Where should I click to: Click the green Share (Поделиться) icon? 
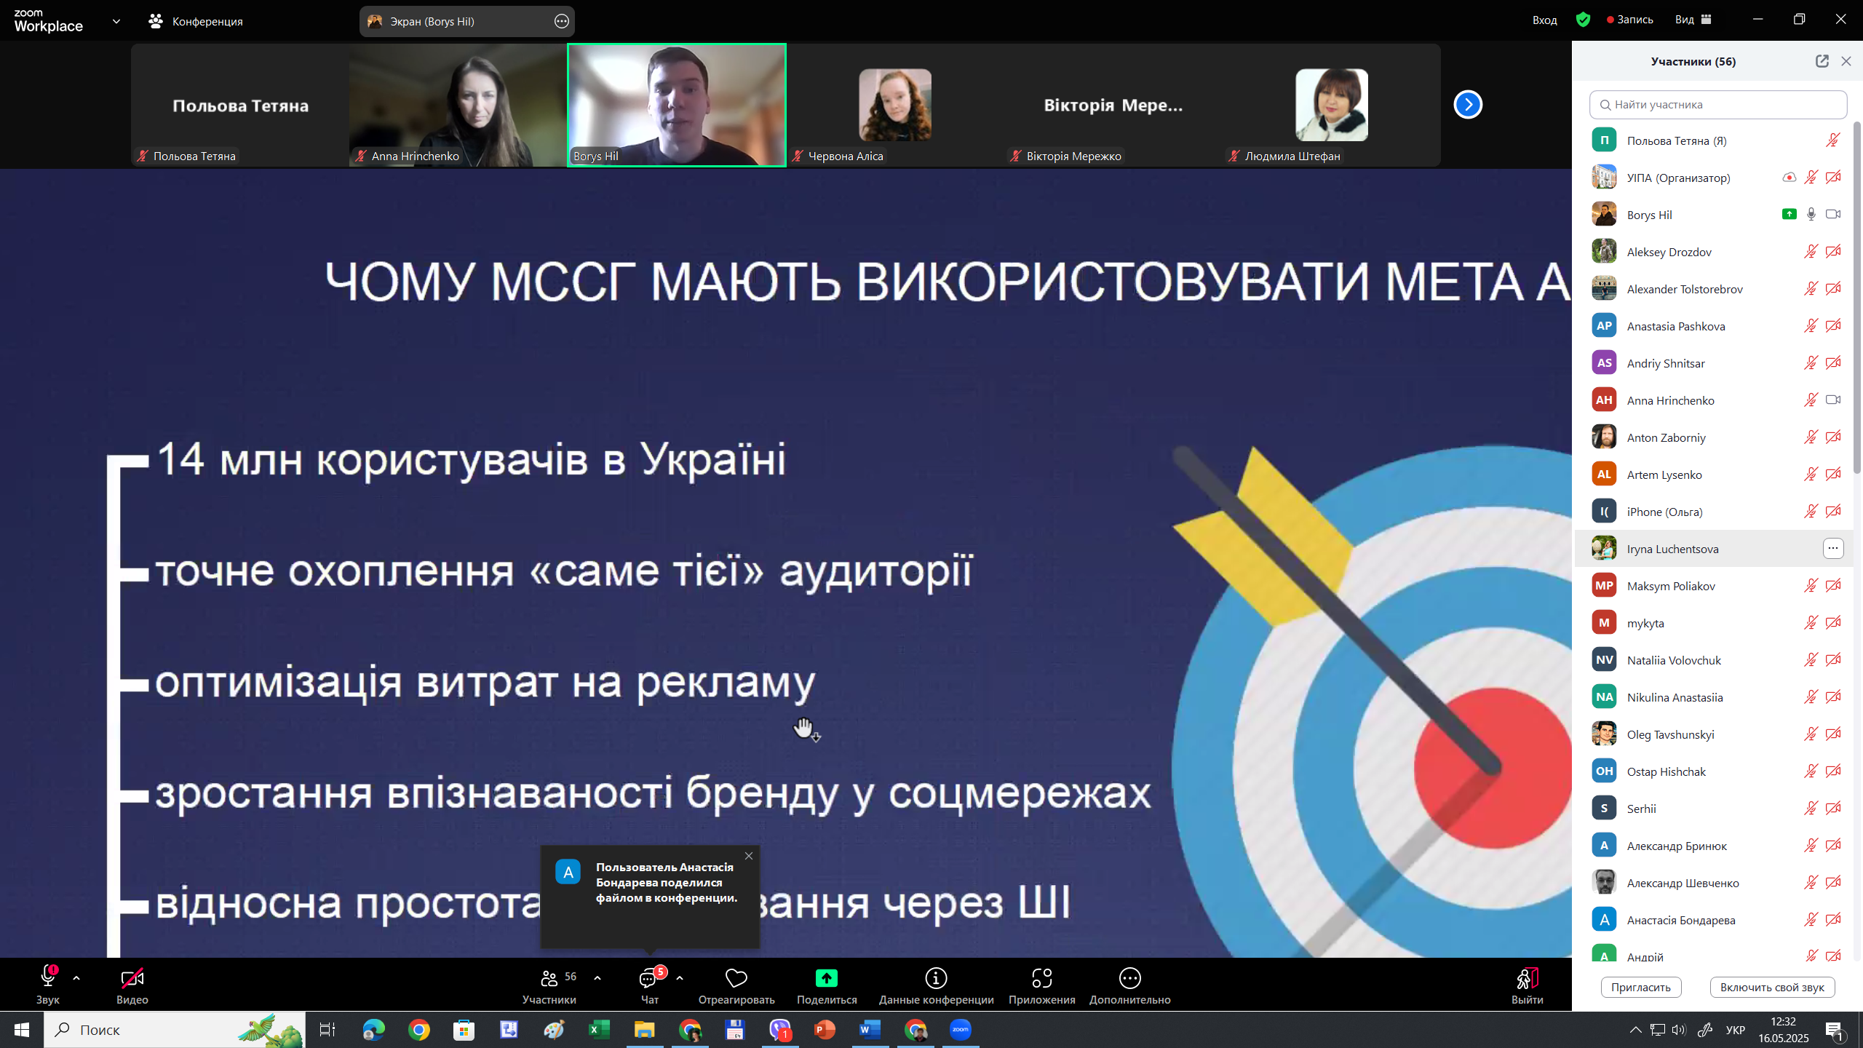coord(826,979)
